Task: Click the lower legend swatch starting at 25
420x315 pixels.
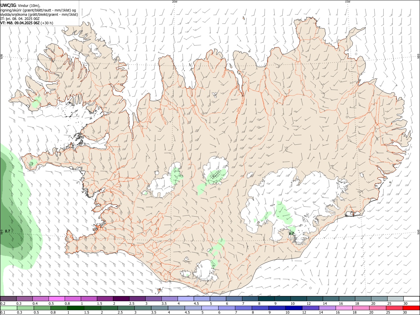Action: tap(394, 308)
